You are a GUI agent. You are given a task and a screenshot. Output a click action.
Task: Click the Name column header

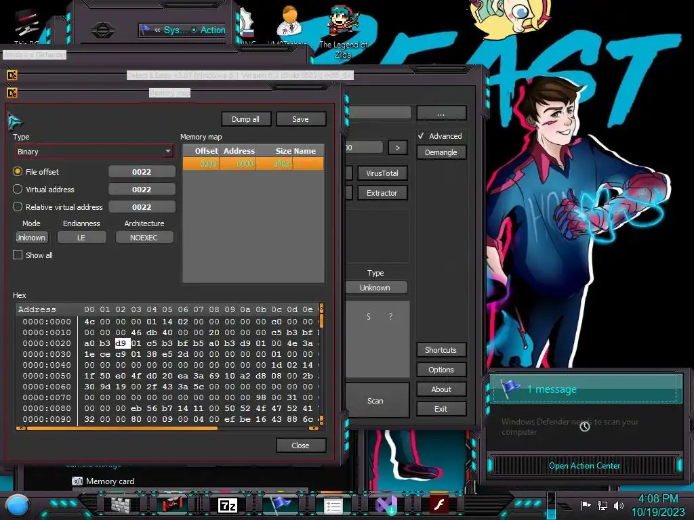point(308,151)
